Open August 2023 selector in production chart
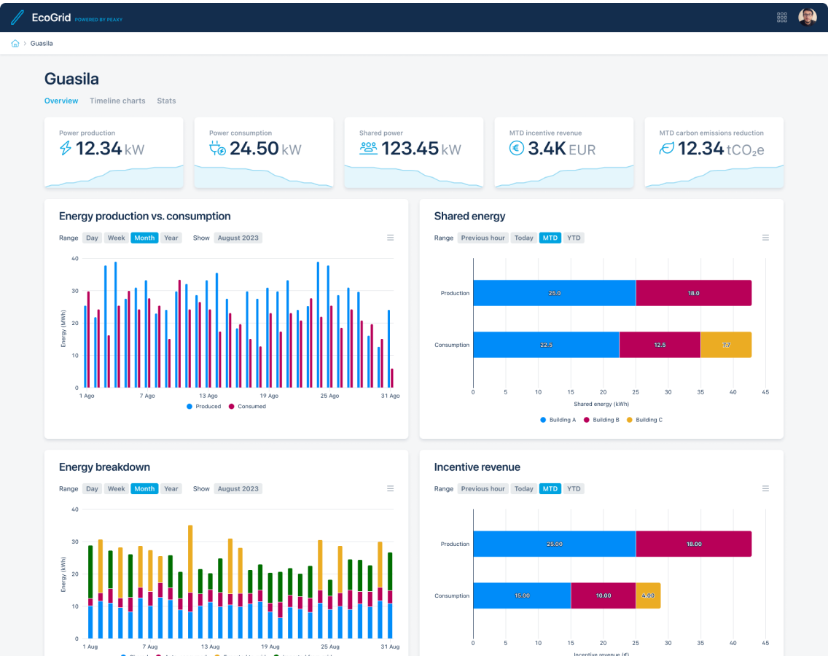 tap(238, 238)
